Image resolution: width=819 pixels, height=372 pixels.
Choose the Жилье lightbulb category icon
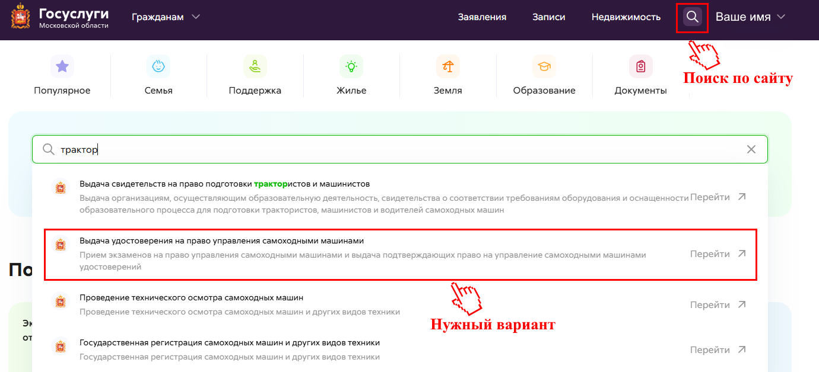tap(351, 66)
